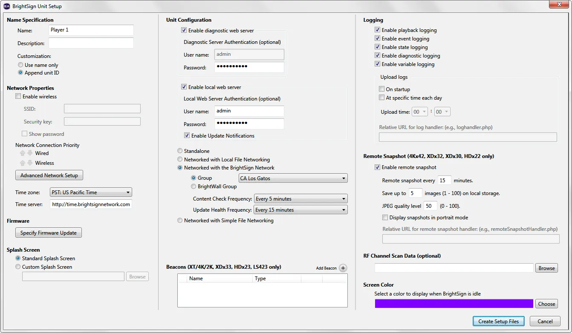This screenshot has width=572, height=333.
Task: Click the RF Channel Scan Data path field
Action: (454, 268)
